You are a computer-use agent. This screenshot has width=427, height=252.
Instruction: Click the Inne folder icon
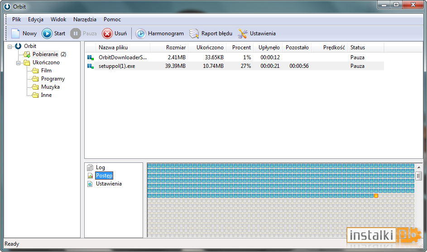click(35, 95)
